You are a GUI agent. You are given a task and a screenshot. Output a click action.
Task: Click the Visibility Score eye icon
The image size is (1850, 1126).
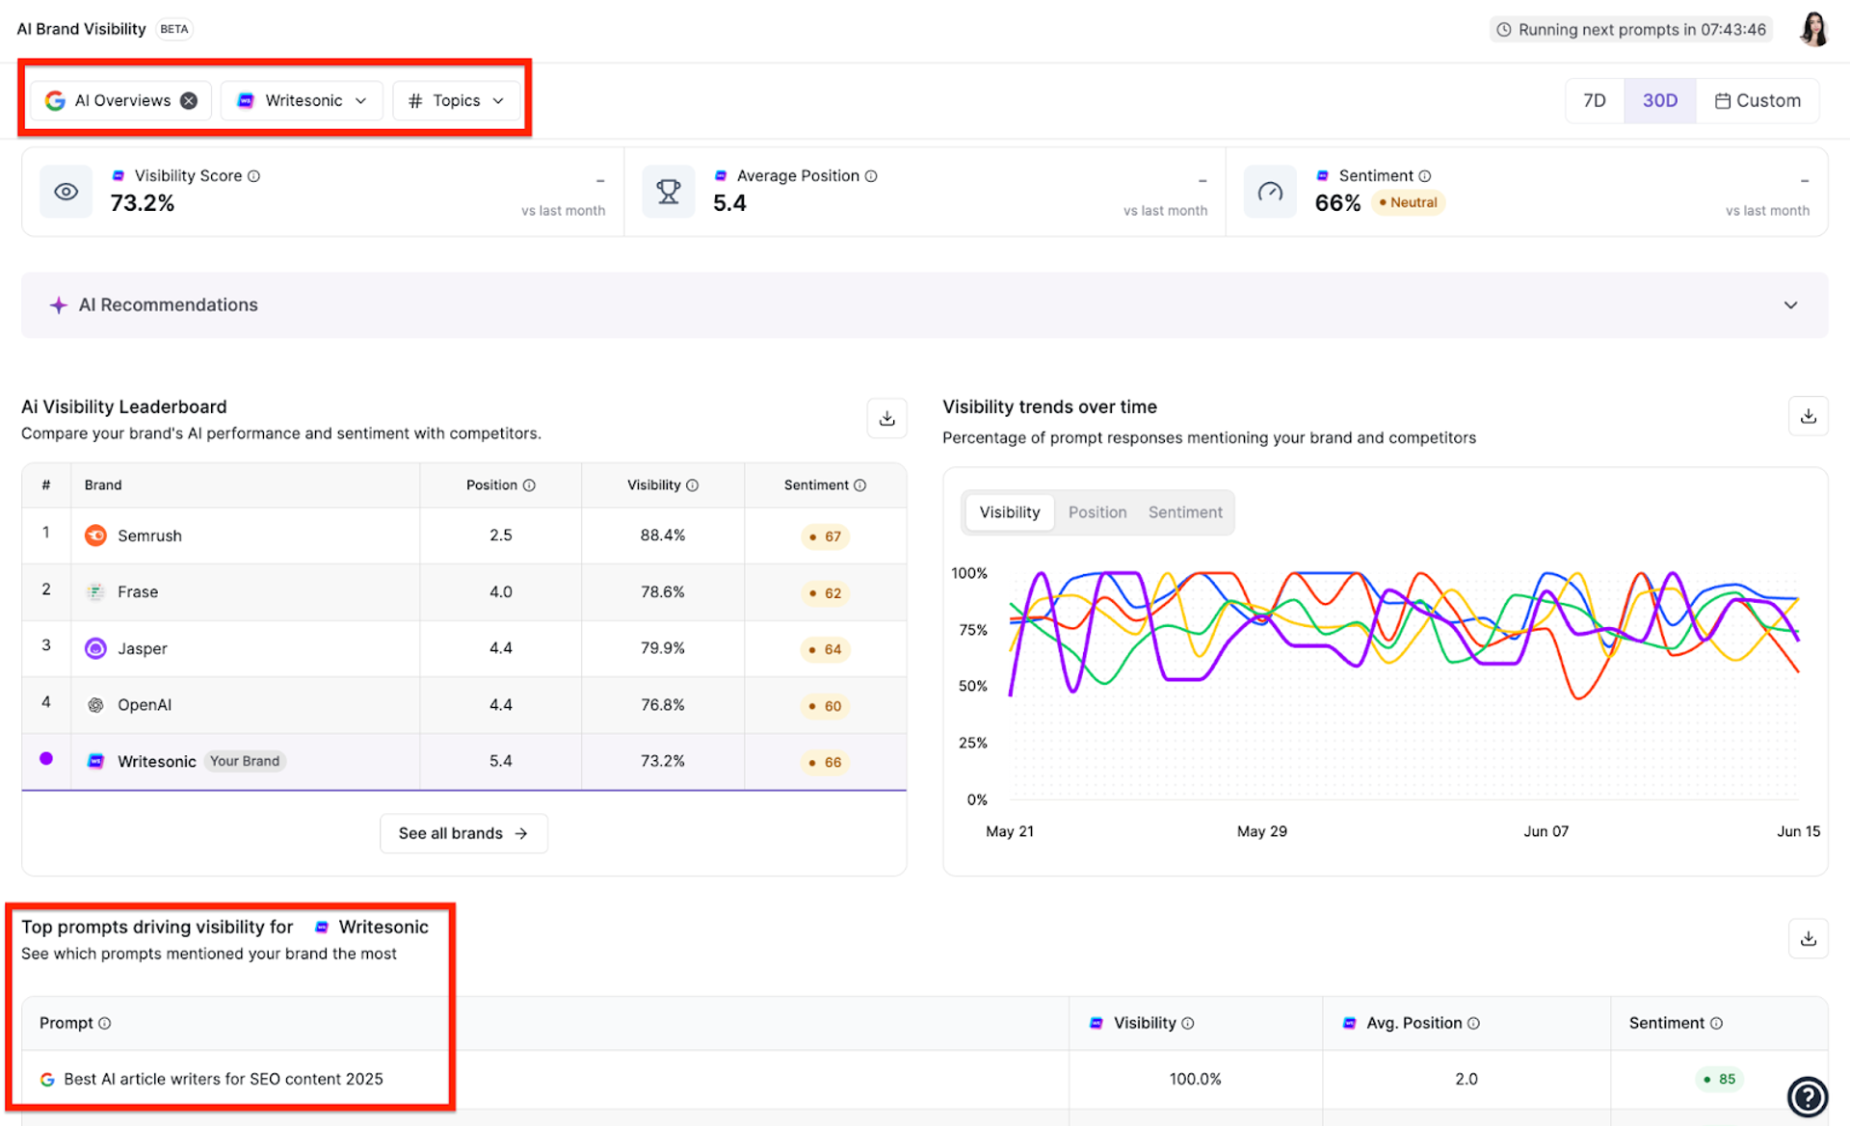point(66,192)
